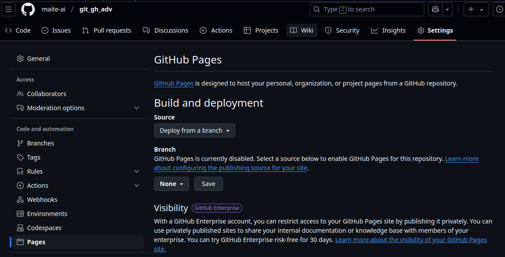Image resolution: width=505 pixels, height=257 pixels.
Task: Open the create new plus menu
Action: [476, 9]
